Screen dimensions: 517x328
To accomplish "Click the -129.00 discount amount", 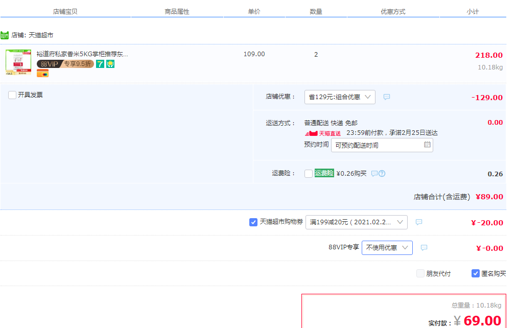I will 487,98.
